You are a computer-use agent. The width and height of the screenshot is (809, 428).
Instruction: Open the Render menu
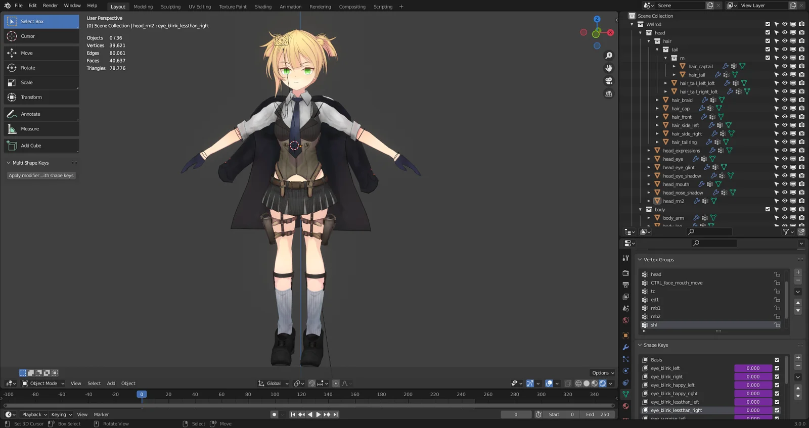click(x=50, y=6)
